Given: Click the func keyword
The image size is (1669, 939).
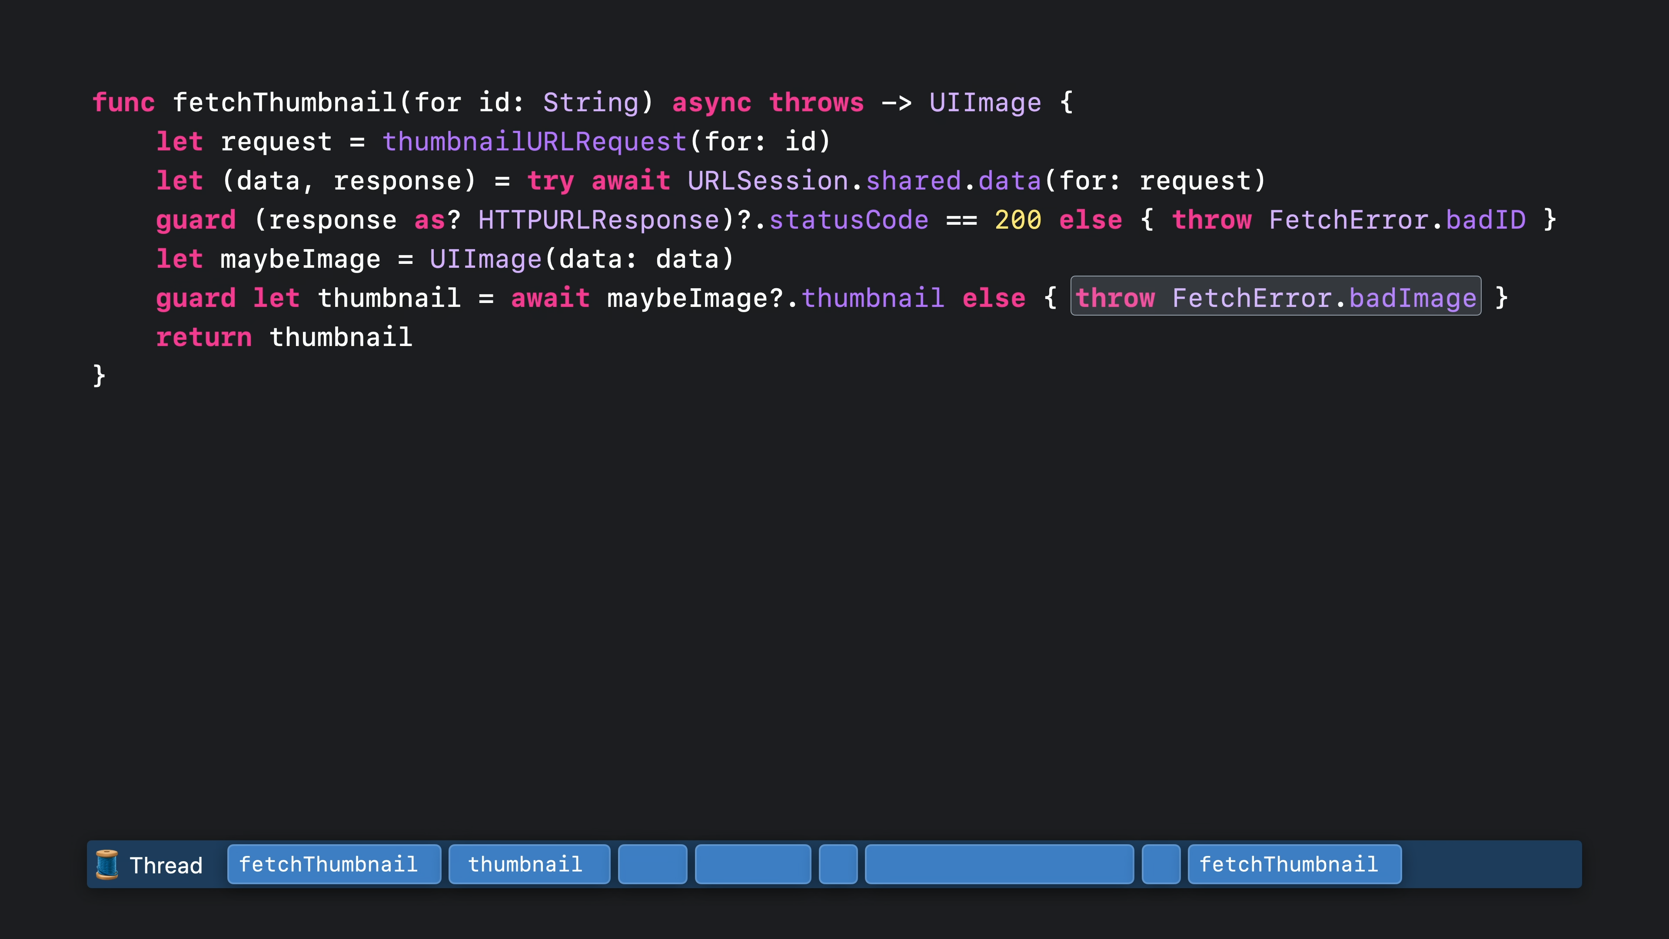Looking at the screenshot, I should tap(123, 103).
